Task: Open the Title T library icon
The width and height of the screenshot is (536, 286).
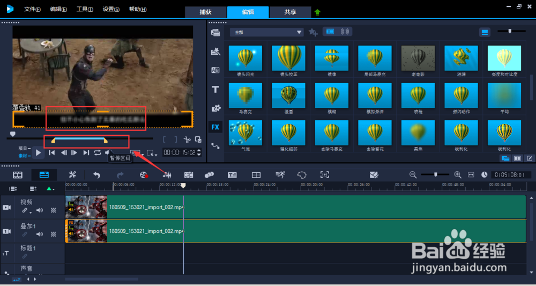Action: [x=215, y=90]
